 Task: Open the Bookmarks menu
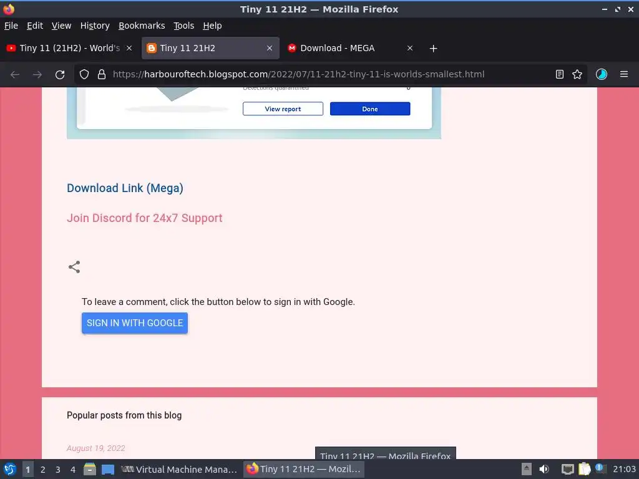click(142, 26)
